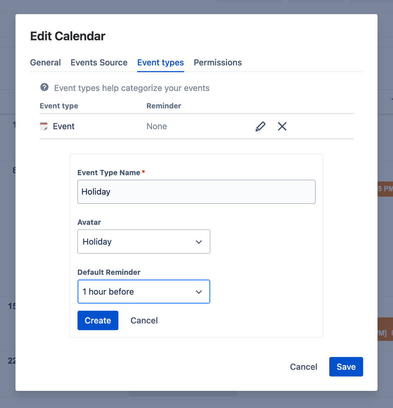The height and width of the screenshot is (408, 393).
Task: Go to the Permissions tab
Action: (x=218, y=62)
